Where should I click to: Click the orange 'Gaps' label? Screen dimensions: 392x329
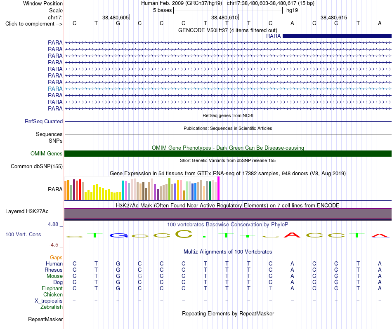click(56, 257)
